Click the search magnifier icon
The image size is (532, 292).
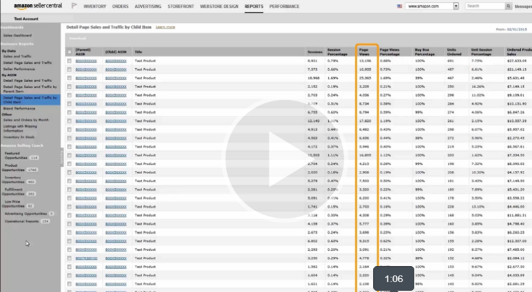click(x=508, y=6)
